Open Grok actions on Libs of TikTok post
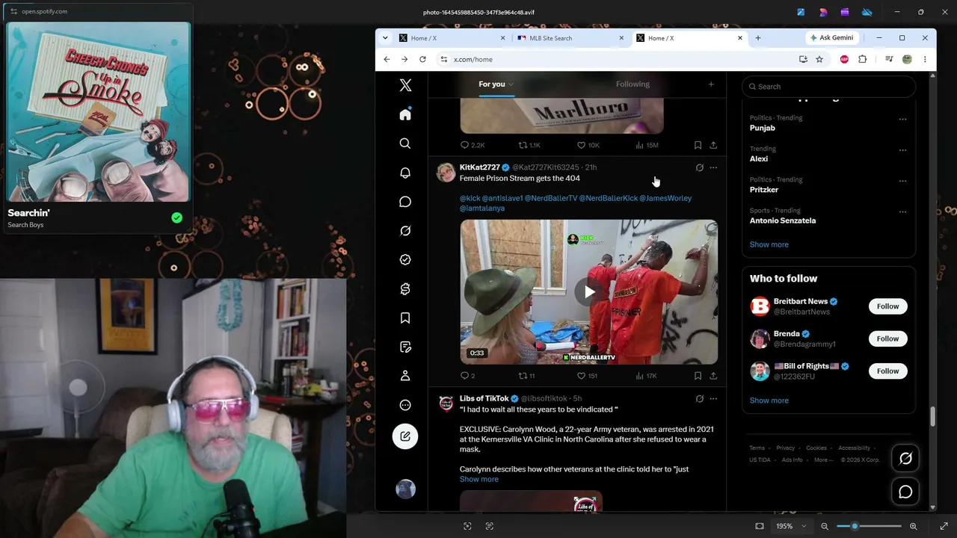Viewport: 957px width, 538px height. click(700, 399)
